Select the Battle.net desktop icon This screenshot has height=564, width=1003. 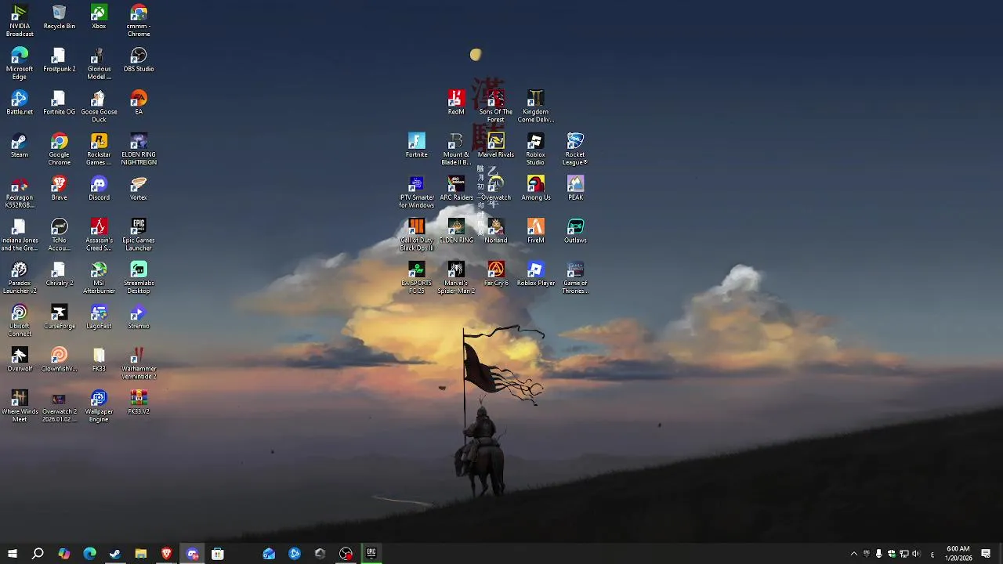pyautogui.click(x=20, y=103)
